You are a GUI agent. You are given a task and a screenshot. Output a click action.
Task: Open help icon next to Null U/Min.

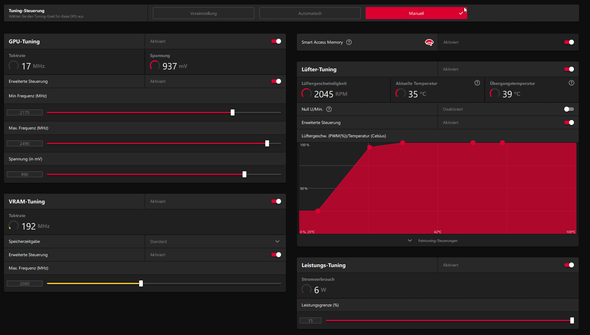329,109
